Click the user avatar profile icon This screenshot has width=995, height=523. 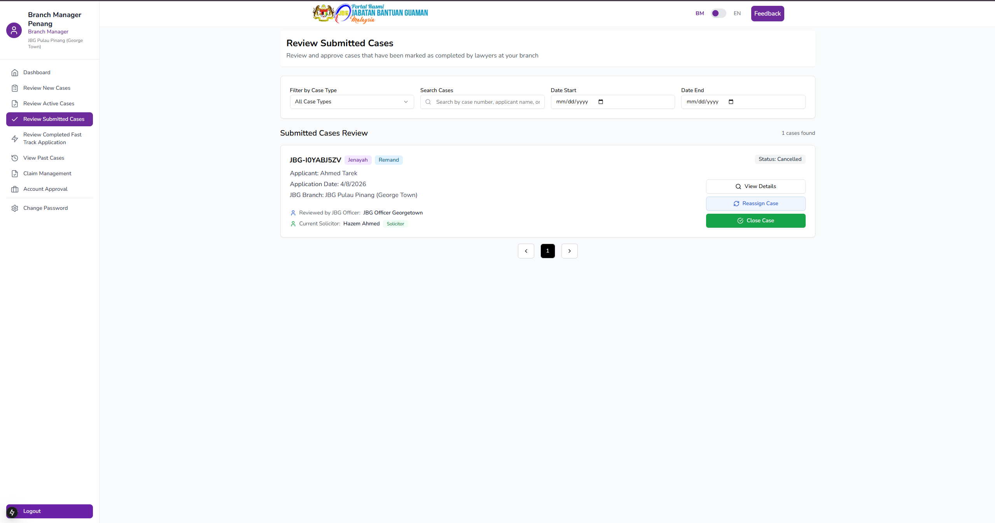[x=14, y=30]
